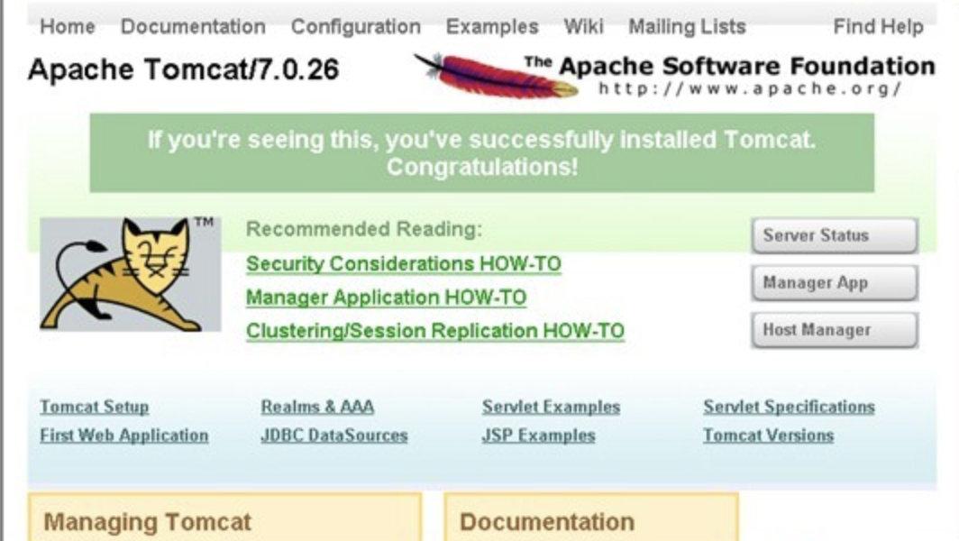This screenshot has height=541, width=959.
Task: Open Mailing Lists in navigation bar
Action: [688, 27]
